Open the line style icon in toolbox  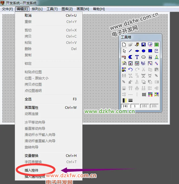(130, 100)
